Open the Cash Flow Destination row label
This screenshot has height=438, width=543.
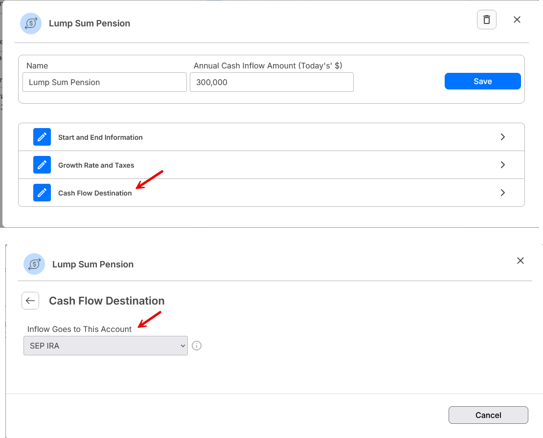[95, 193]
